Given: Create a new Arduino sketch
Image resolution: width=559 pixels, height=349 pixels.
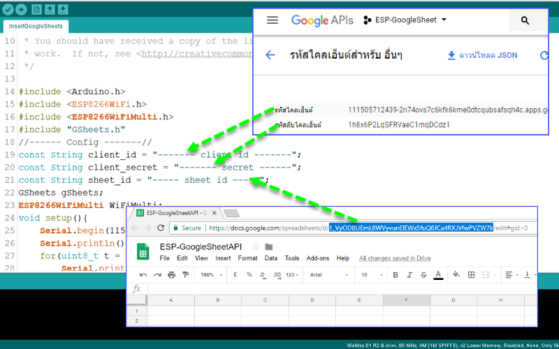Looking at the screenshot, I should (x=36, y=10).
